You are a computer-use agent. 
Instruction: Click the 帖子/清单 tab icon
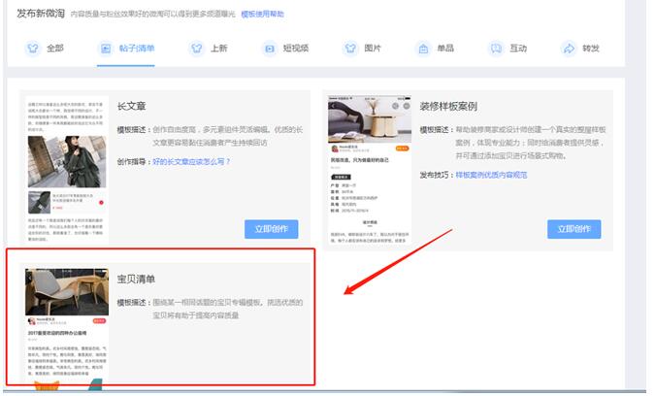tap(106, 49)
